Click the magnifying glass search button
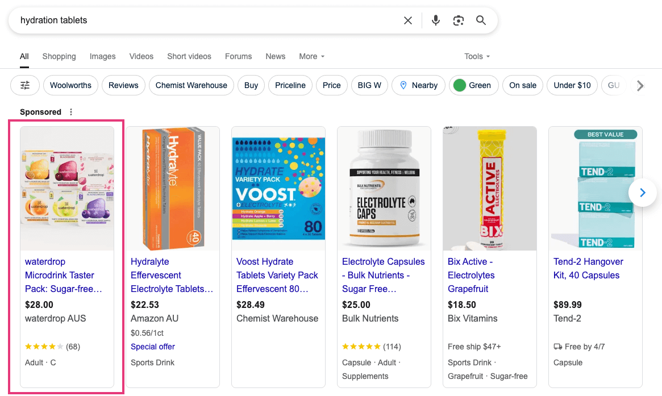The image size is (662, 396). click(x=481, y=20)
